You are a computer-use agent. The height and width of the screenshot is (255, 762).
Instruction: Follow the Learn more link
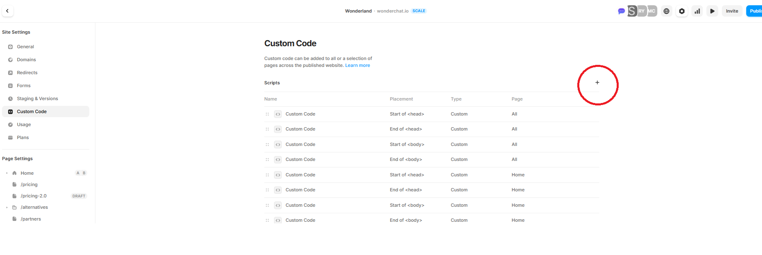(x=357, y=65)
